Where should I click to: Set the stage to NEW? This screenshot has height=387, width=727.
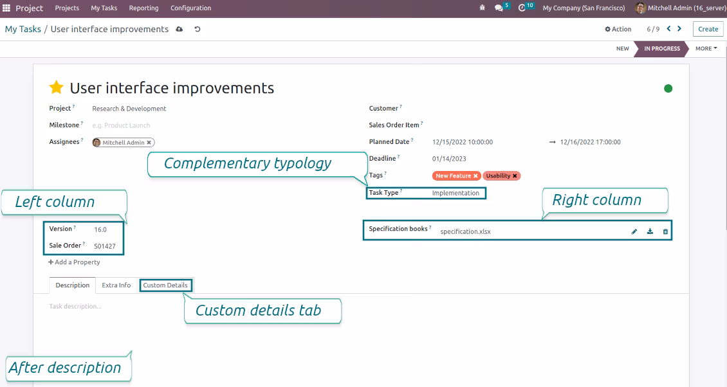622,48
